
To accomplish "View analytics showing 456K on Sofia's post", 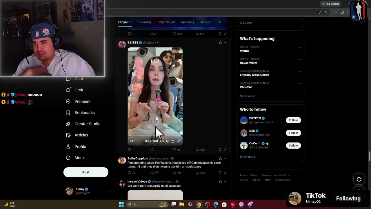I will (x=201, y=173).
